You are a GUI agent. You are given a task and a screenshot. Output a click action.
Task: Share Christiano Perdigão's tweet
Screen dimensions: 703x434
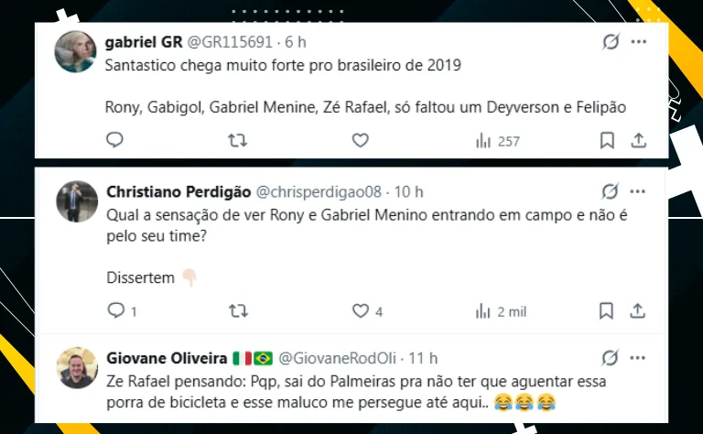pos(639,311)
